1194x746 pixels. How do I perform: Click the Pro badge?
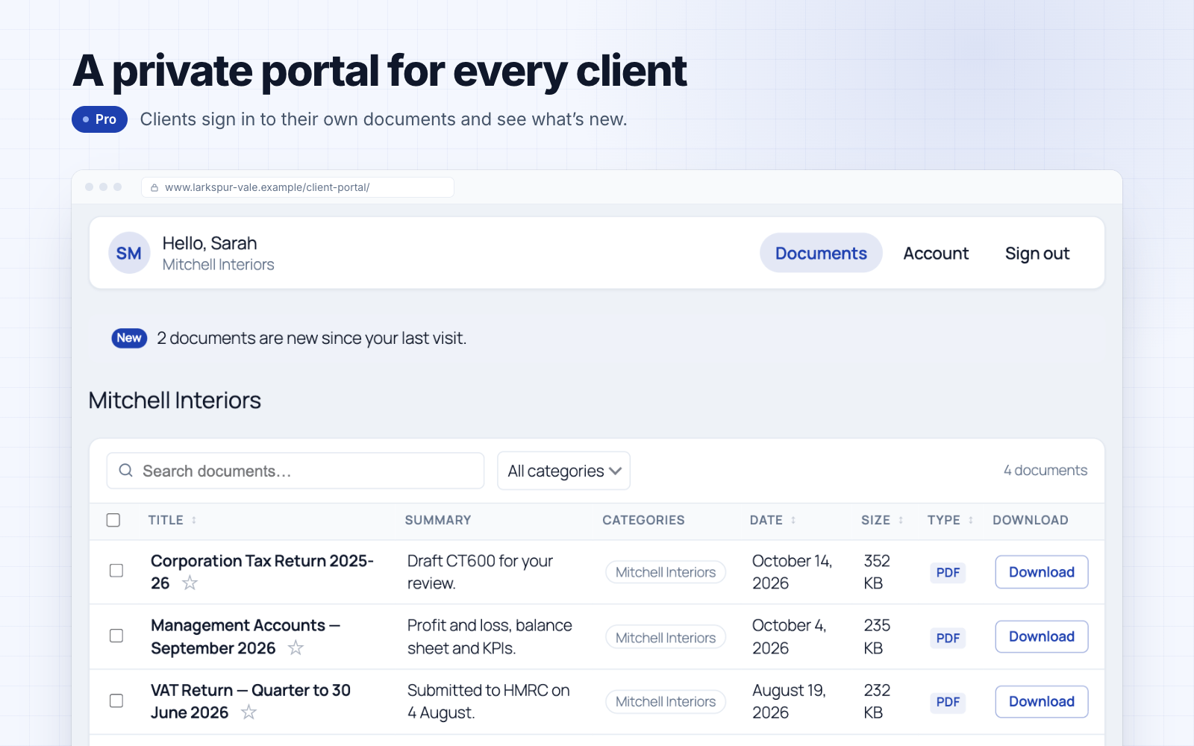tap(99, 119)
